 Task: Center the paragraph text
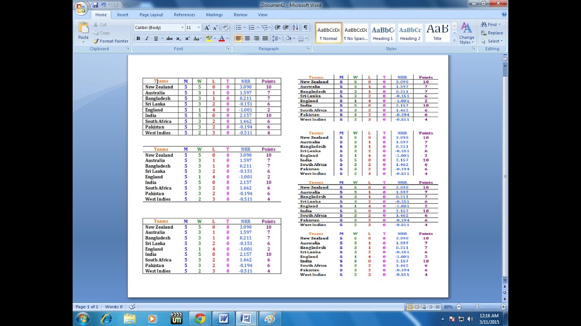tap(247, 38)
